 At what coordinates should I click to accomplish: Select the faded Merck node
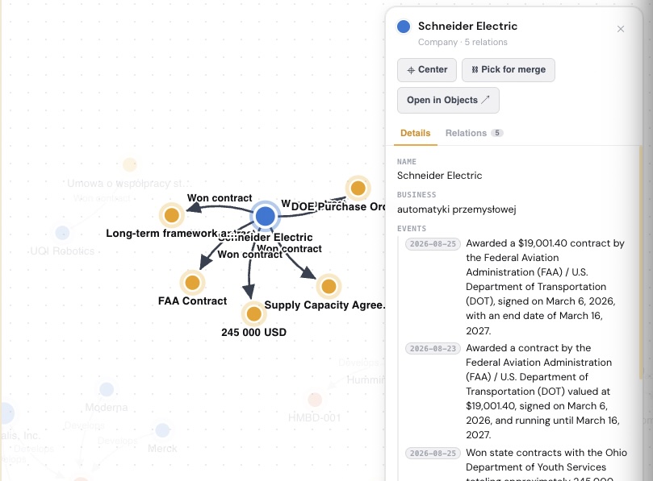coord(162,430)
